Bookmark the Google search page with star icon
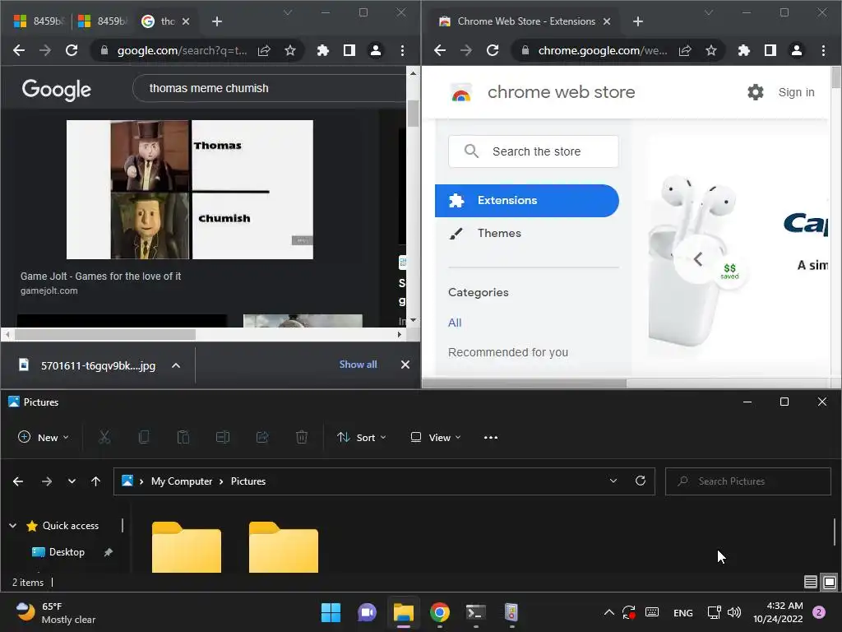The image size is (842, 632). (290, 50)
